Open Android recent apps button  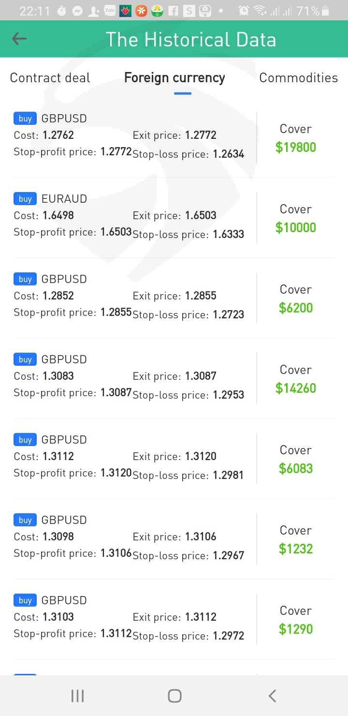77,696
